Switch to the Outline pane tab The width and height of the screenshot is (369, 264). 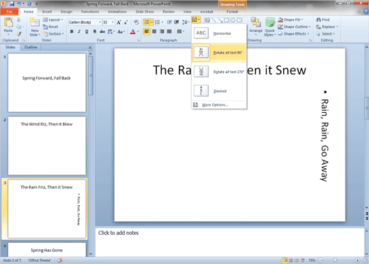[x=31, y=47]
